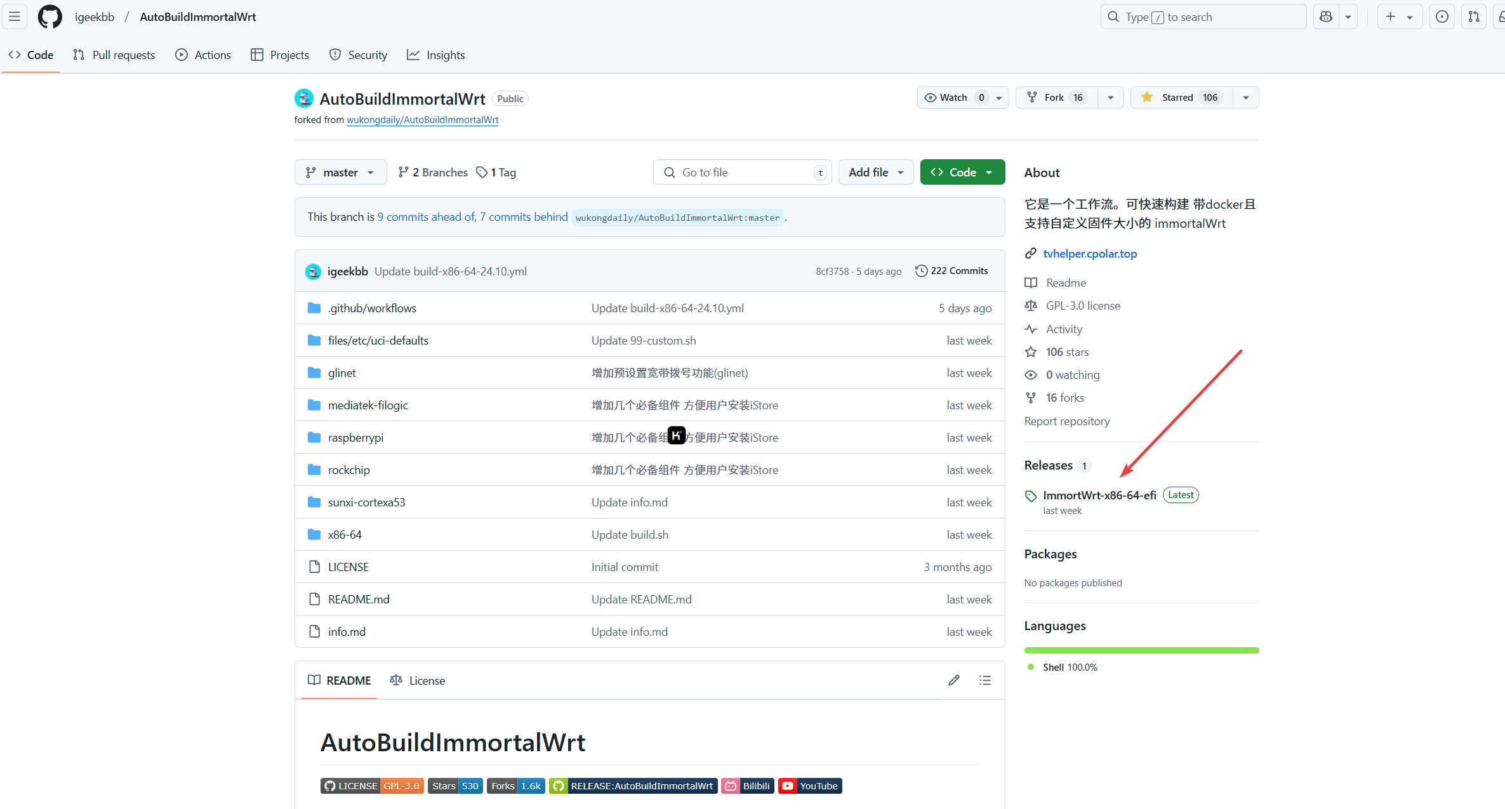
Task: Open the ImmortWrt-x86-64-efi release link
Action: [1099, 495]
